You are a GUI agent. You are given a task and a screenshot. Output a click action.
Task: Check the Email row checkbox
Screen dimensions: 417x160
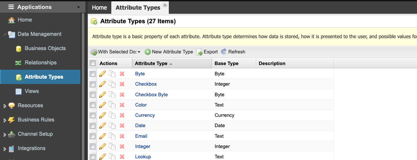click(x=93, y=136)
